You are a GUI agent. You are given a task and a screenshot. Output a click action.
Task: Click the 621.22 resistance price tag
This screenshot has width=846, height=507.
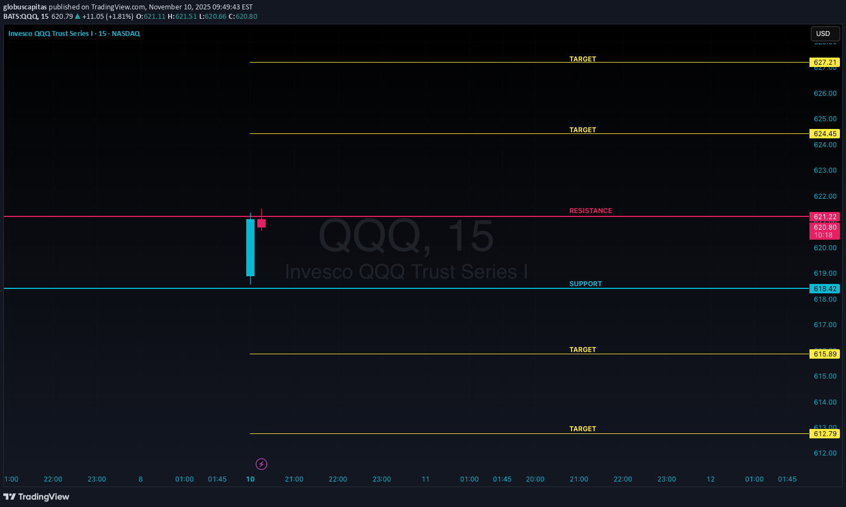[x=824, y=217]
